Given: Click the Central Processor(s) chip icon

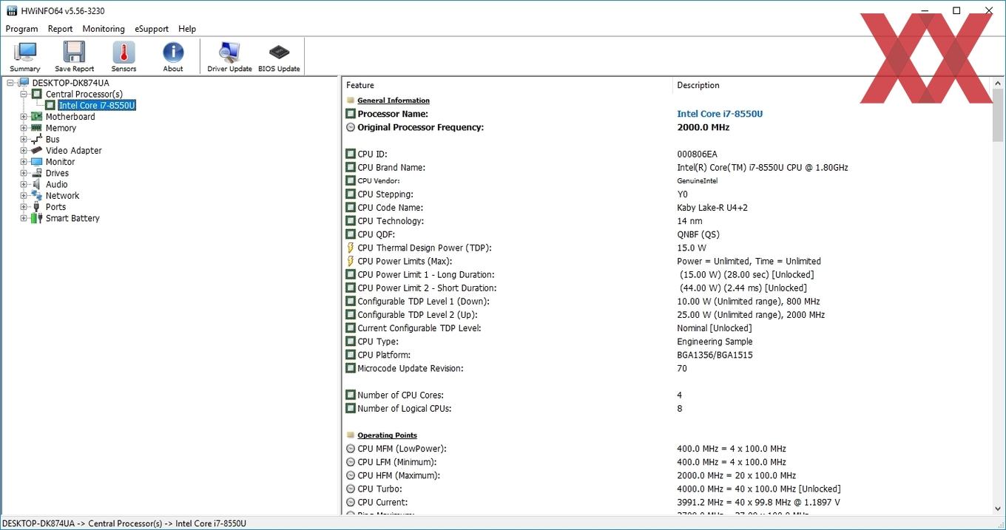Looking at the screenshot, I should click(x=36, y=94).
